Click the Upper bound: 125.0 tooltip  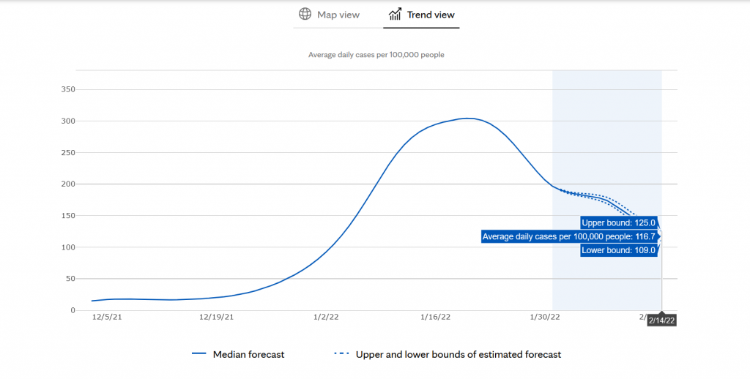click(617, 222)
